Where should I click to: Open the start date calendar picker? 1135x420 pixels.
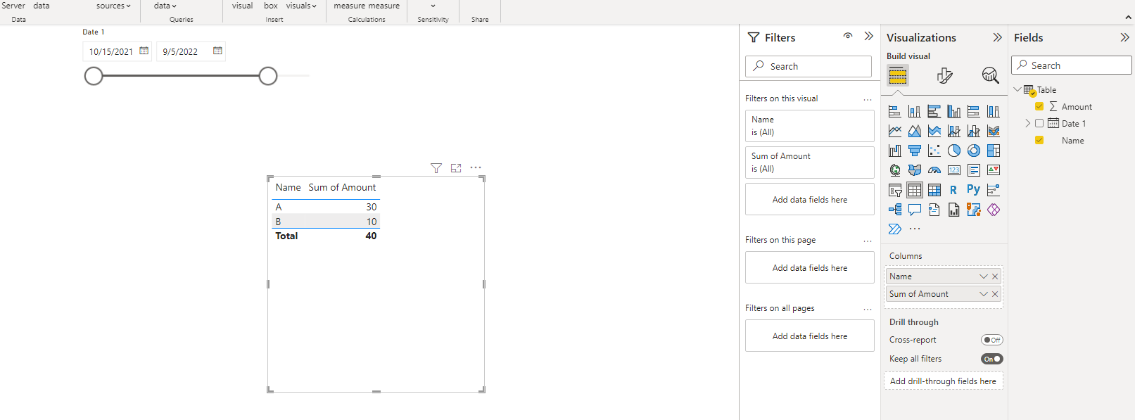pyautogui.click(x=144, y=51)
